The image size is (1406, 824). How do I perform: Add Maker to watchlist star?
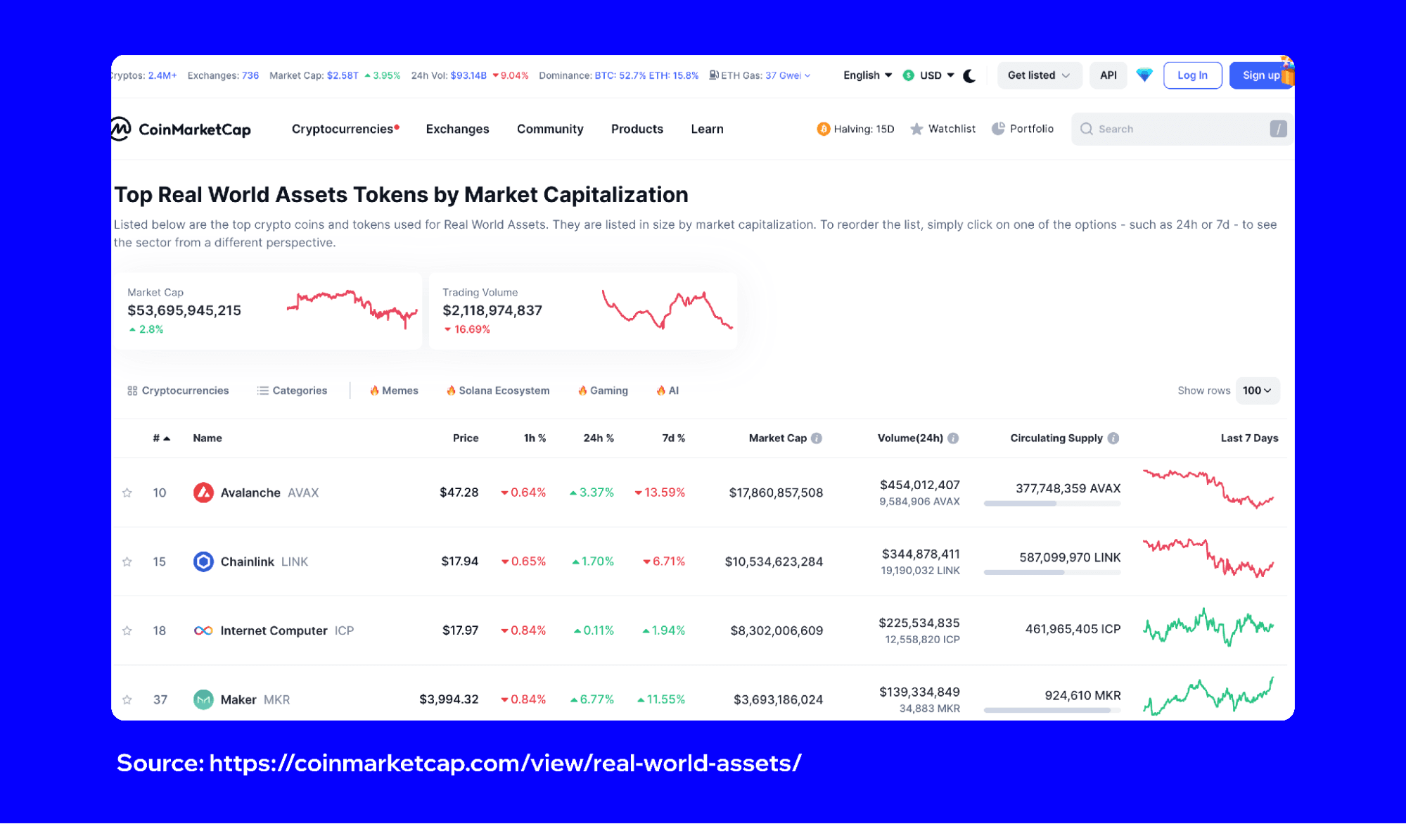(x=127, y=699)
